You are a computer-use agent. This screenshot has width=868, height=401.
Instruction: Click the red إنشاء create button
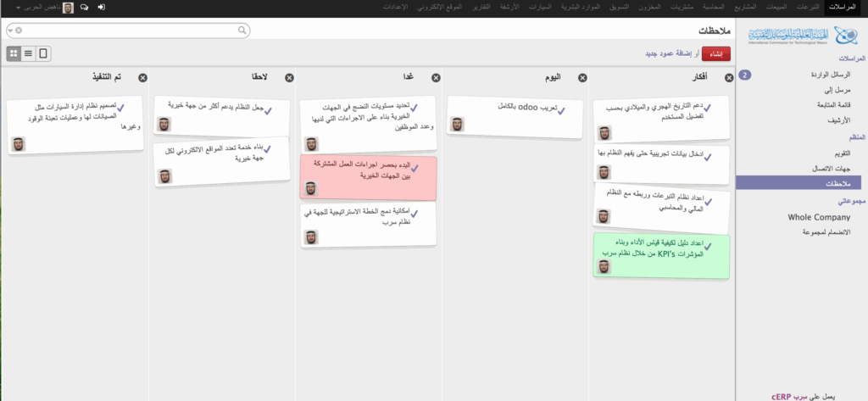coord(715,53)
